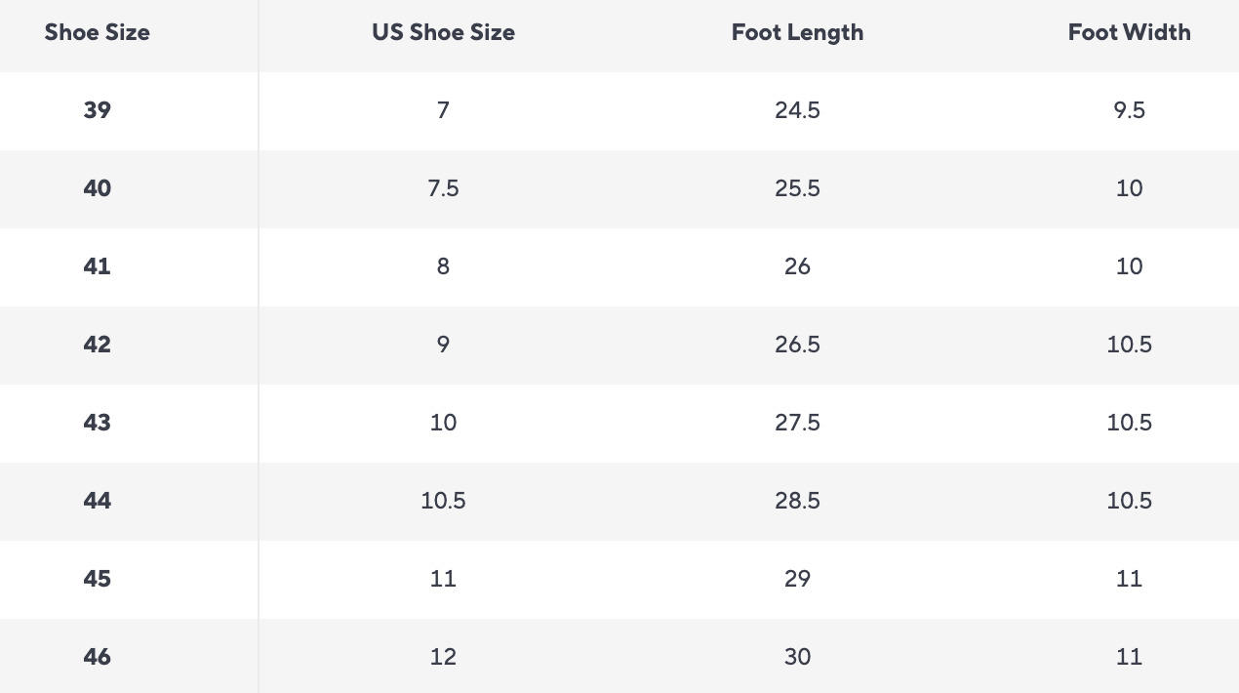Select foot length value 24.5
Viewport: 1239px width, 693px height.
pyautogui.click(x=797, y=110)
